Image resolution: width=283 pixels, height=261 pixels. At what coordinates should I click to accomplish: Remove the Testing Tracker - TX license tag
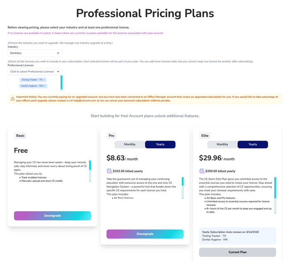pyautogui.click(x=44, y=80)
